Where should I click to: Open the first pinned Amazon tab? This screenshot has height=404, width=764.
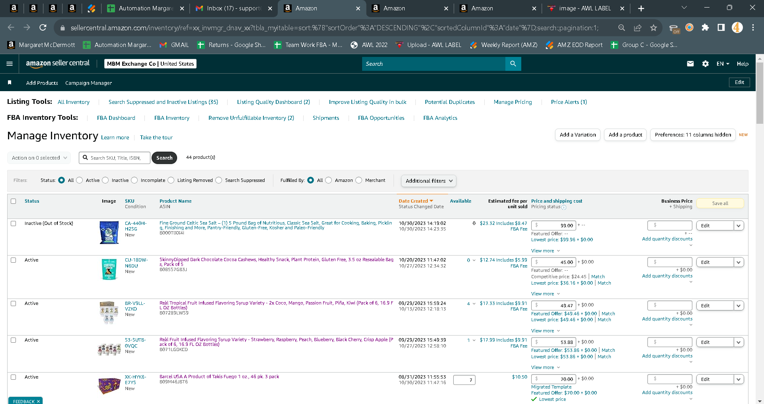point(14,8)
